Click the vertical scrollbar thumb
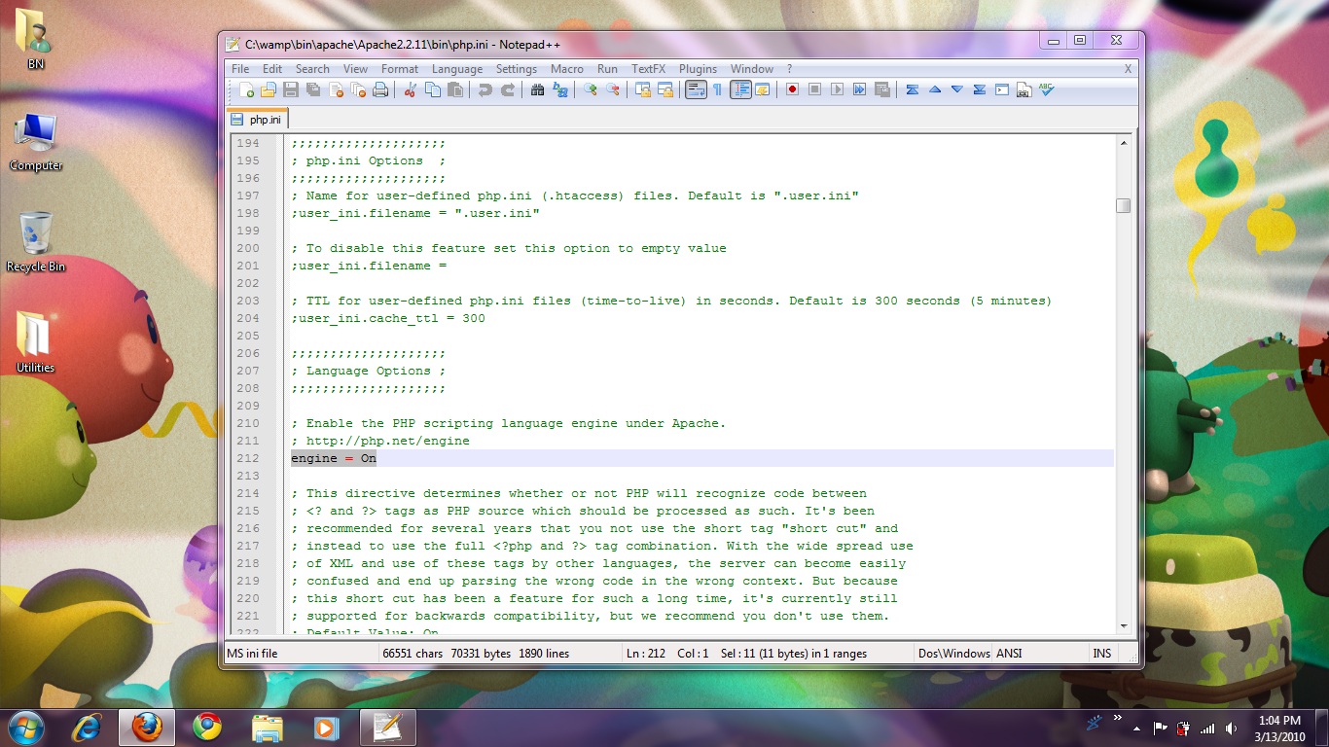 [x=1123, y=205]
